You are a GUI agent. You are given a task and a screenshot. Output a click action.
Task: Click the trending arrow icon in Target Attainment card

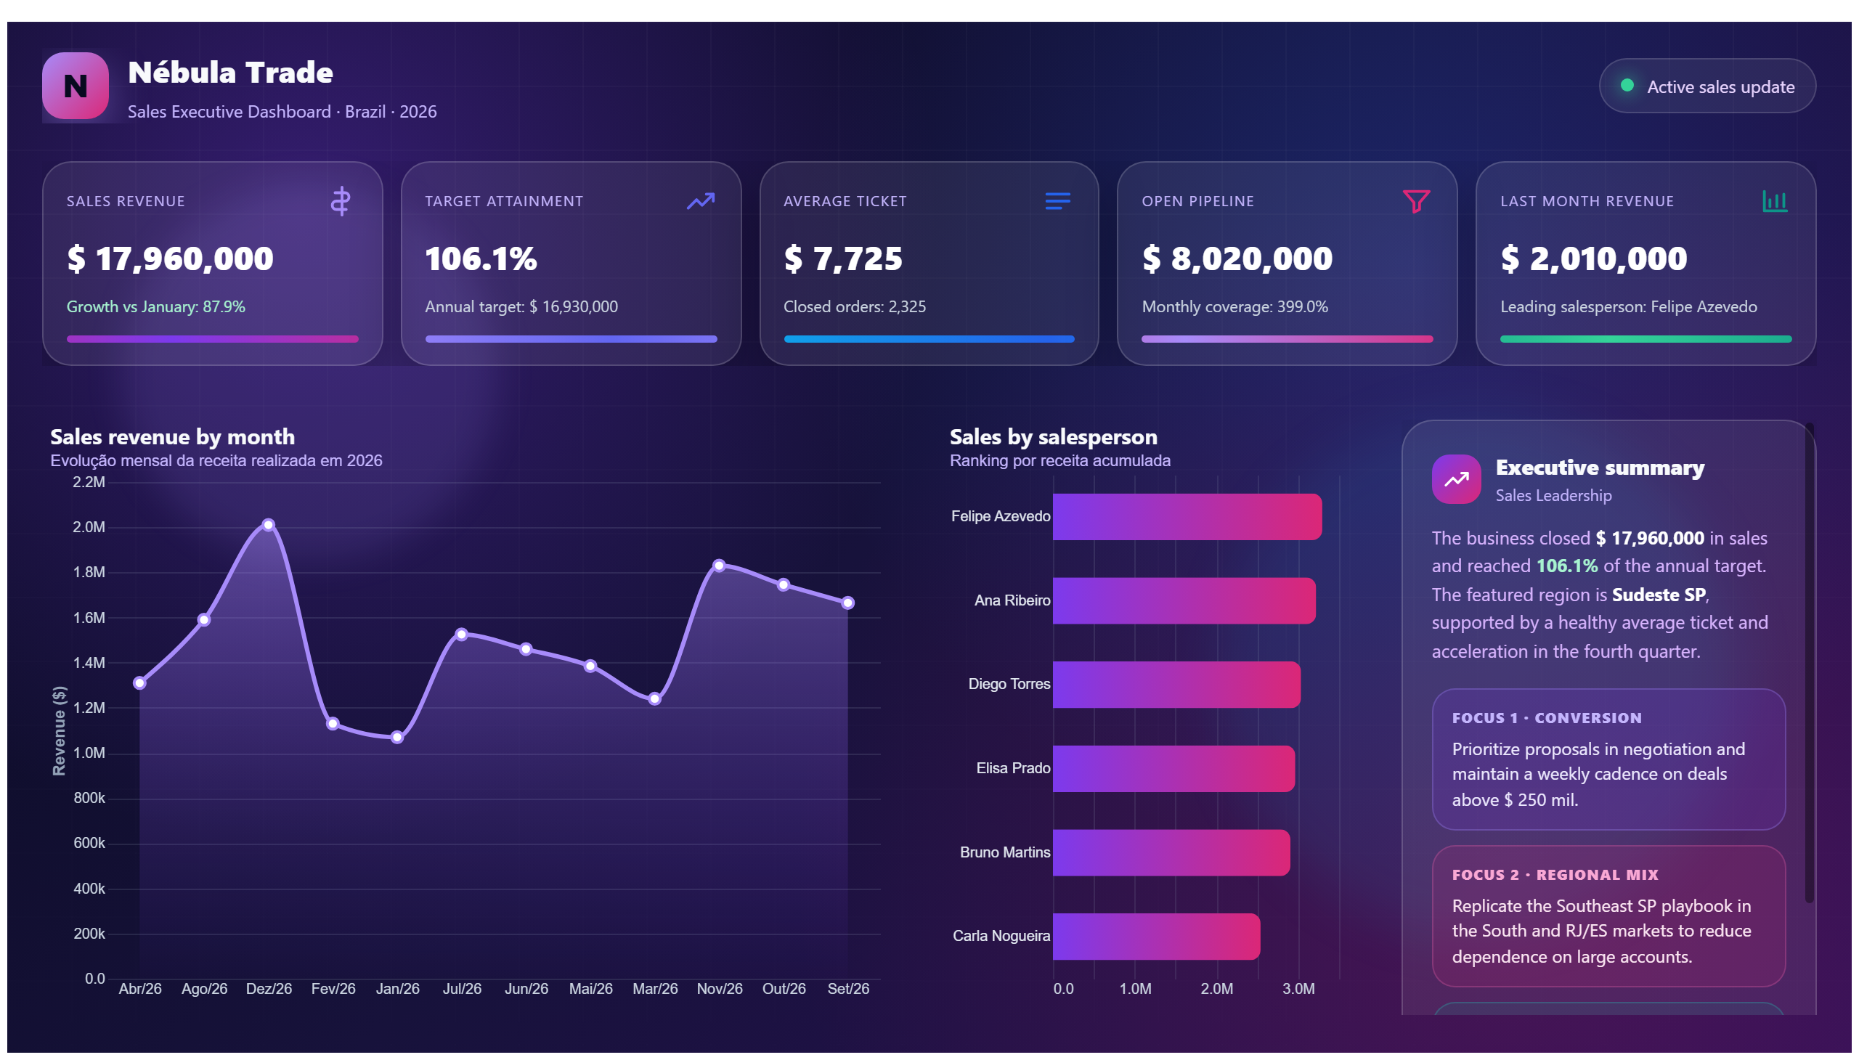point(701,201)
